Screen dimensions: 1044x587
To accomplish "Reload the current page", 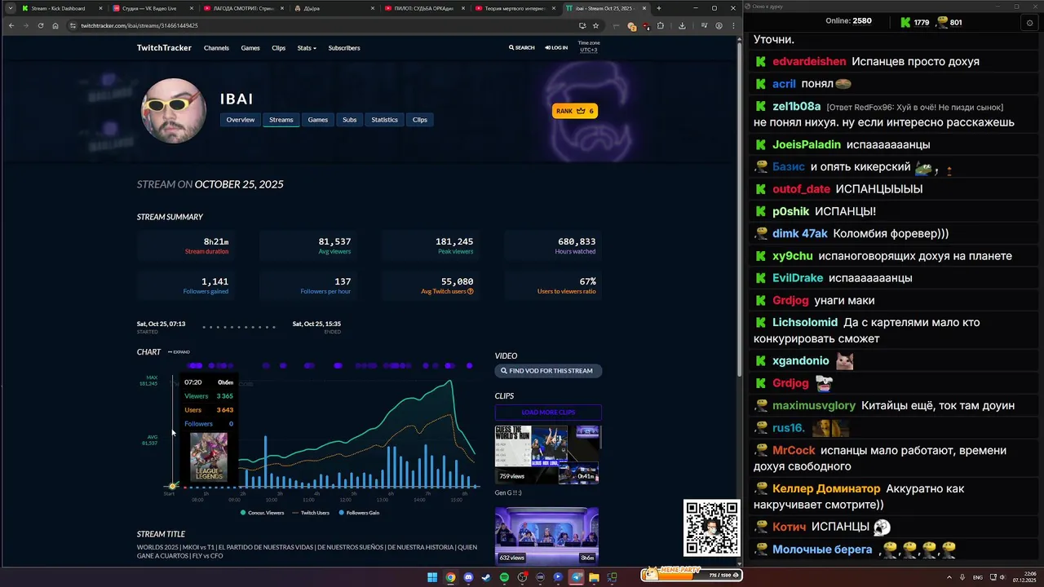I will point(41,25).
